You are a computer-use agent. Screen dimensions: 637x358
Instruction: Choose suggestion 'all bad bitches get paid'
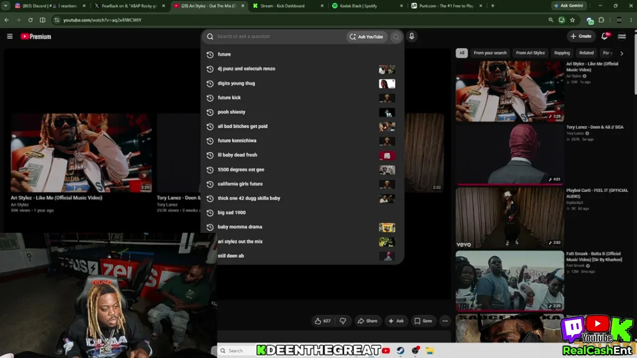[x=302, y=126]
